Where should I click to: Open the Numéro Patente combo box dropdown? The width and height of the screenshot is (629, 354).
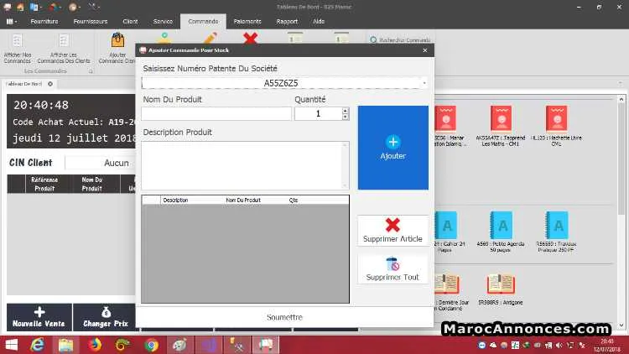click(424, 83)
